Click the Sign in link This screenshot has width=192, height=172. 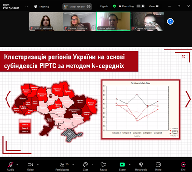104,7
